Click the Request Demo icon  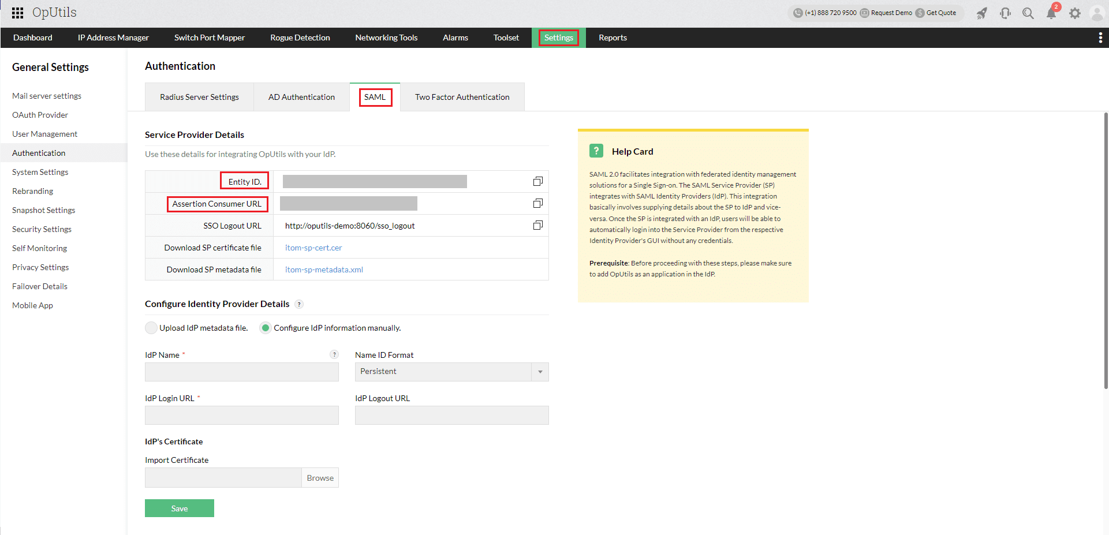(864, 13)
